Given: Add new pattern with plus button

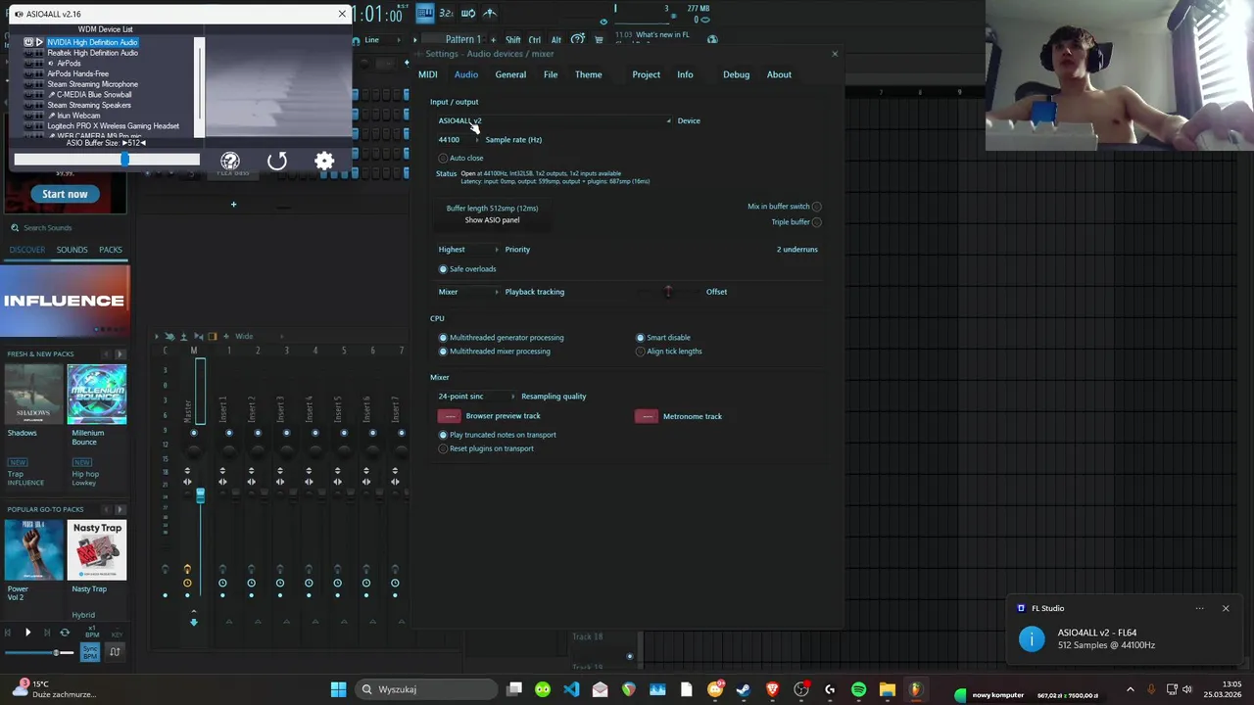Looking at the screenshot, I should [493, 40].
